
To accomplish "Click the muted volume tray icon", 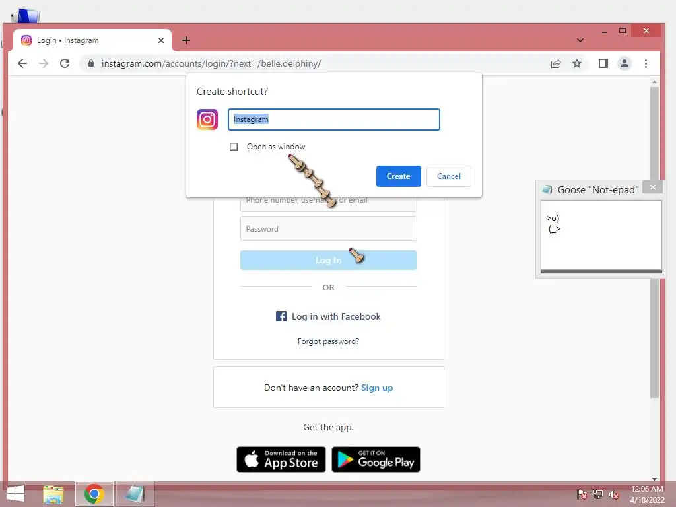I will pos(614,495).
